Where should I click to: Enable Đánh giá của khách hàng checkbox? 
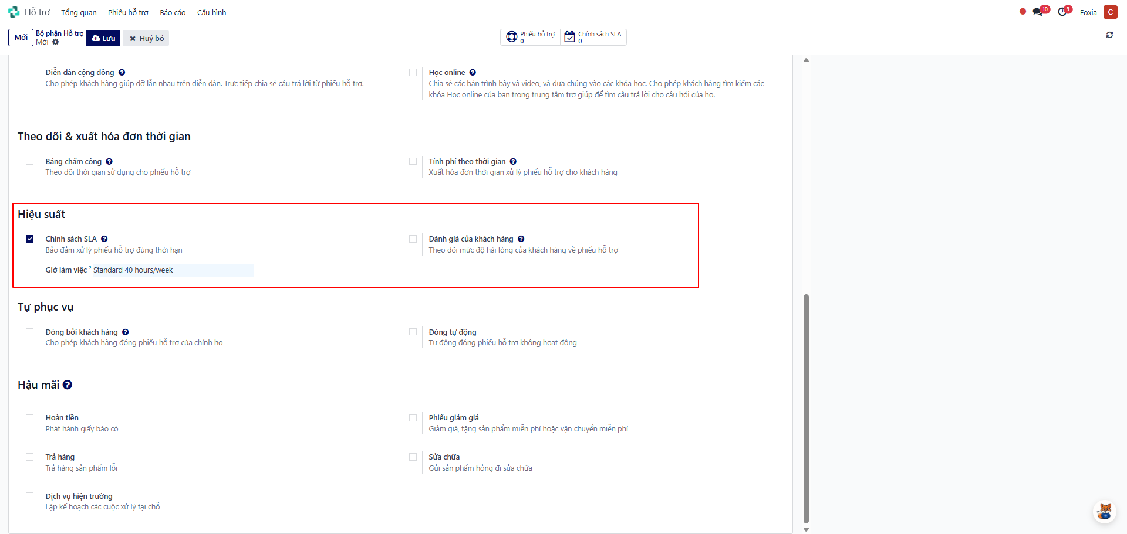(x=413, y=239)
